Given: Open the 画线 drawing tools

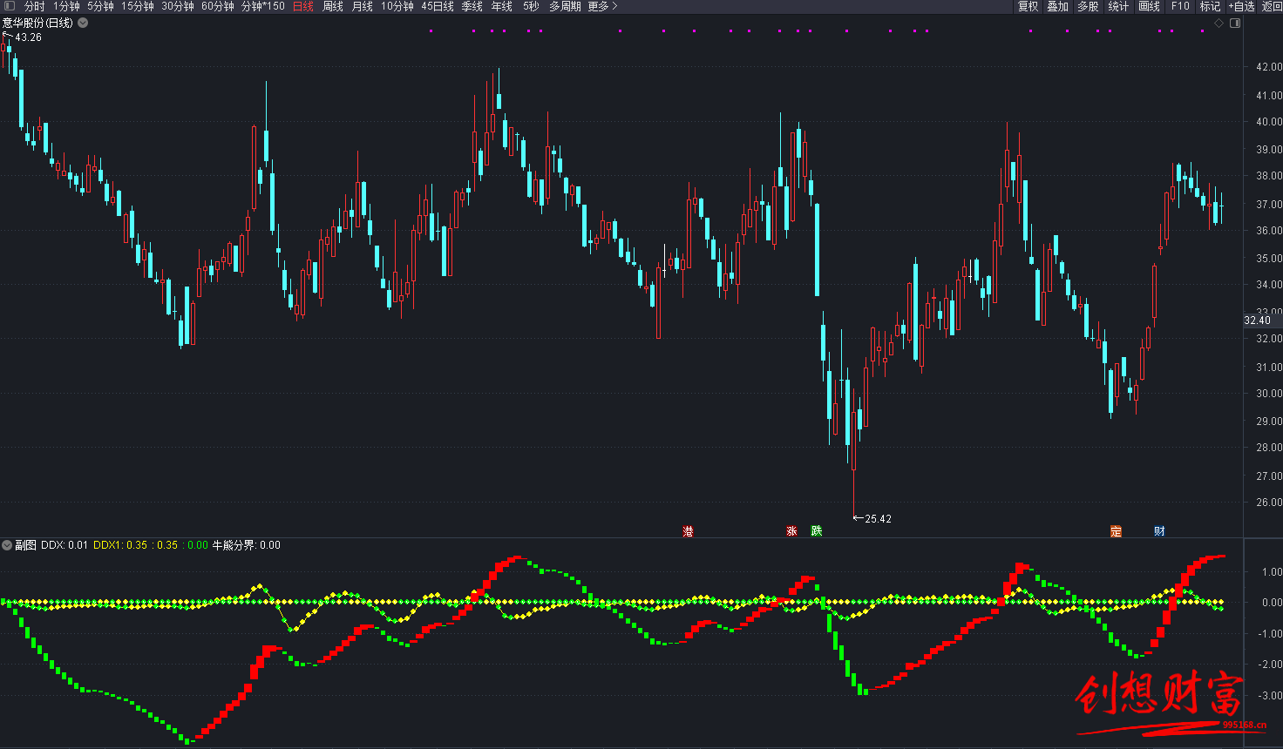Looking at the screenshot, I should point(1150,6).
